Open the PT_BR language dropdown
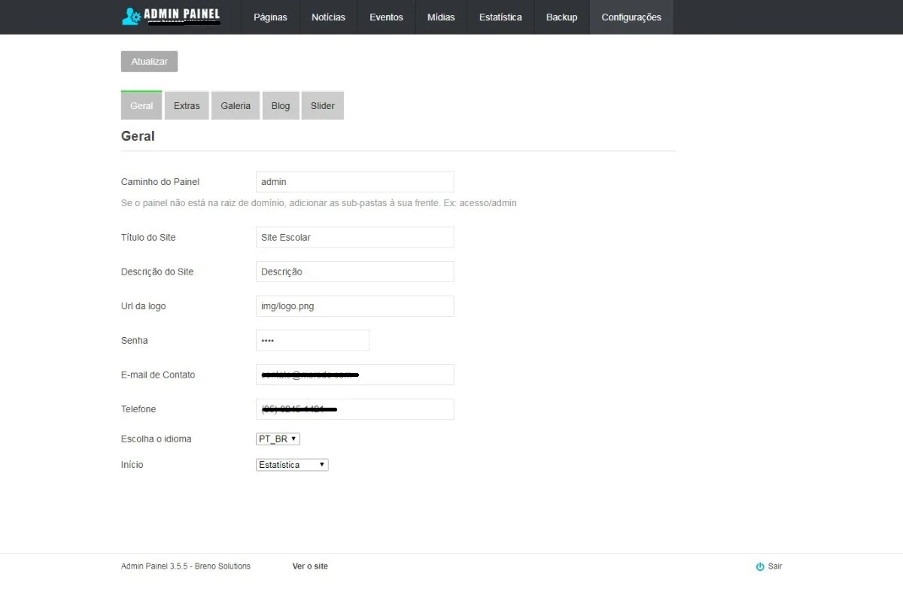Screen dimensions: 903x595 pyautogui.click(x=278, y=439)
